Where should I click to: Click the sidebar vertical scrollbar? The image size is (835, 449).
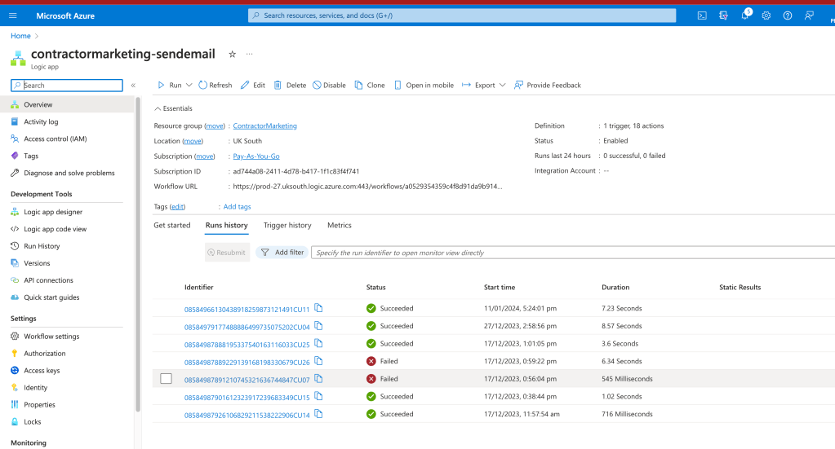point(138,255)
